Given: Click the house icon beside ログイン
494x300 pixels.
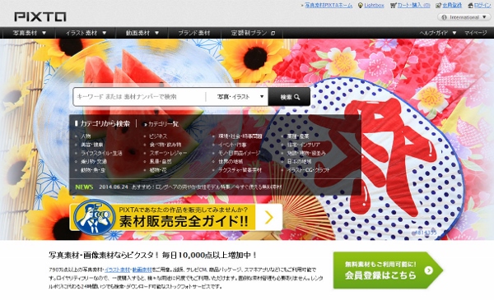Looking at the screenshot, I should [x=470, y=6].
